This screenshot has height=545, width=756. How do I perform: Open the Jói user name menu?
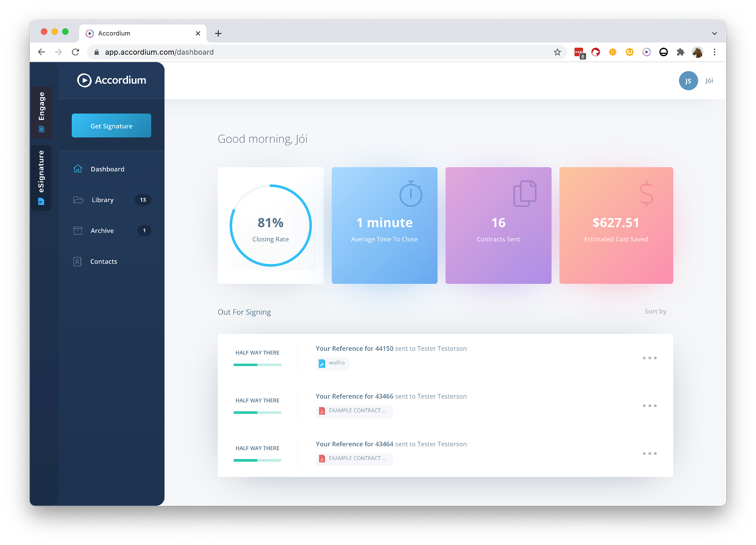tap(709, 81)
